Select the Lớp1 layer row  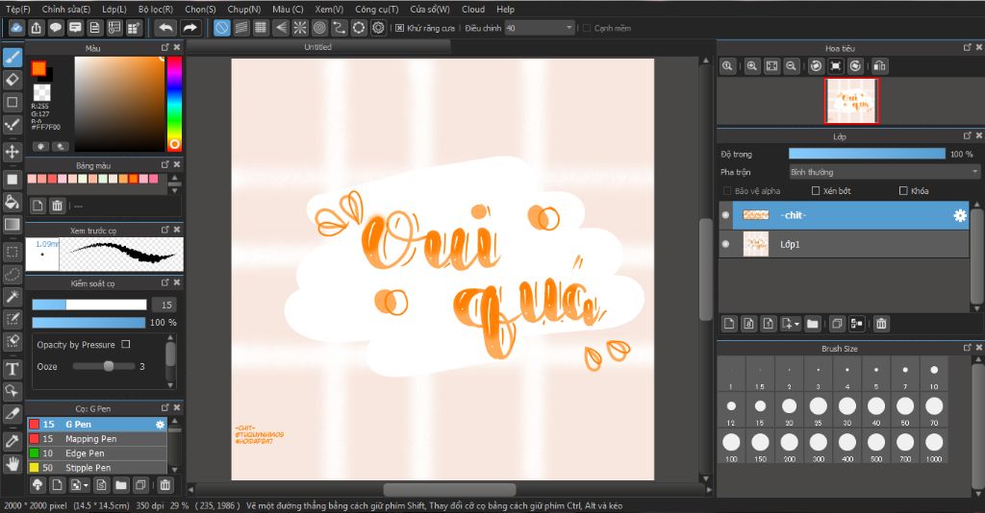pyautogui.click(x=844, y=244)
